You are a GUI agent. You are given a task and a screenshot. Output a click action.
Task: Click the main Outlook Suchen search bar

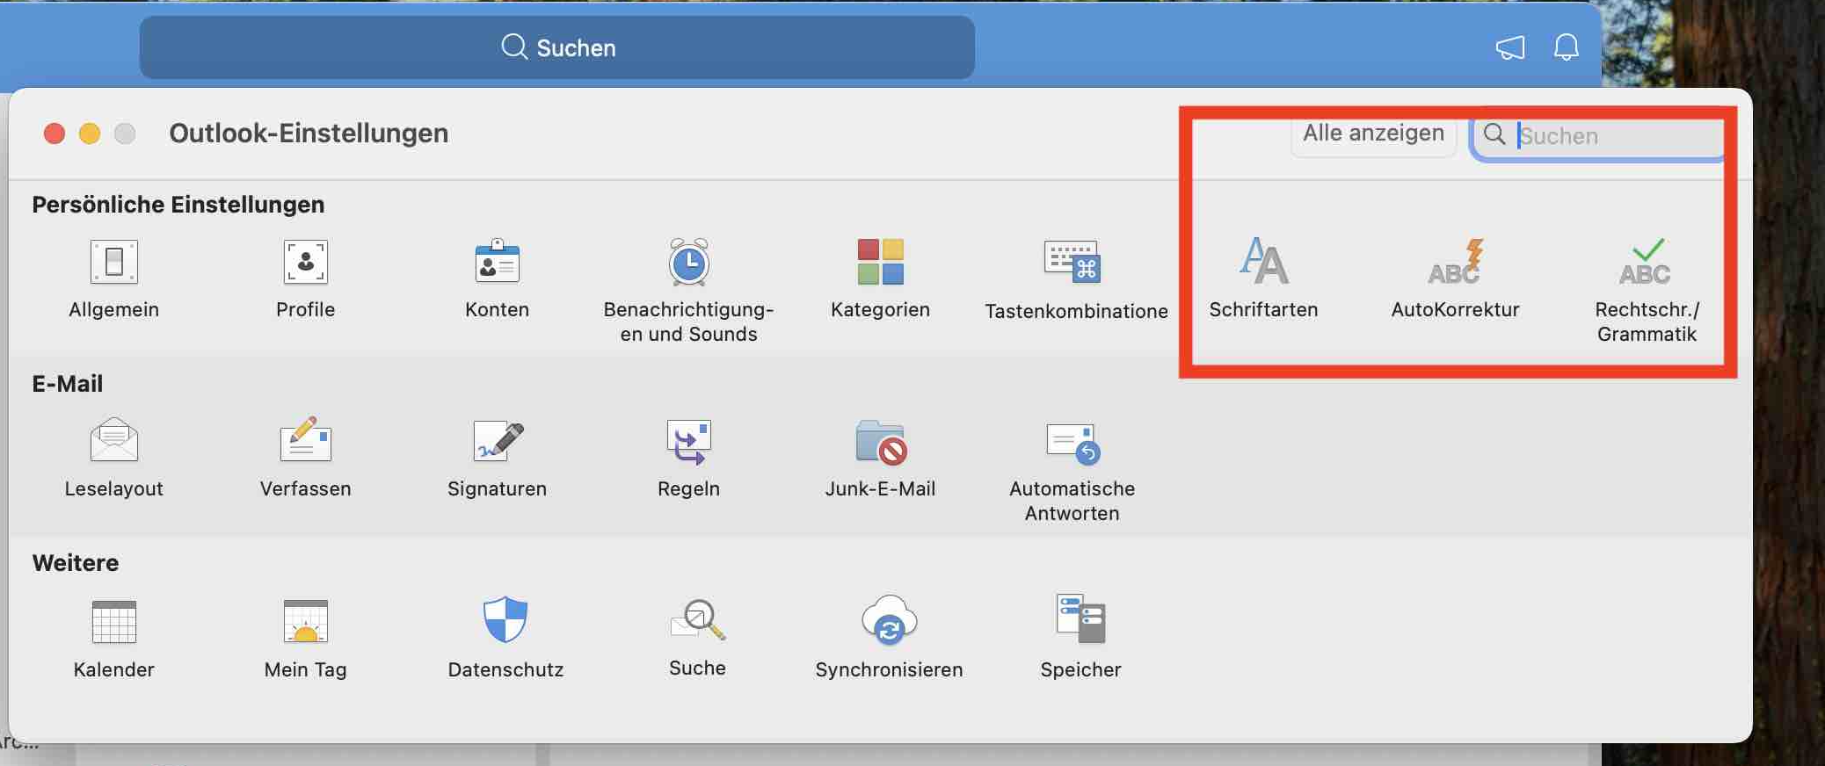click(x=557, y=47)
